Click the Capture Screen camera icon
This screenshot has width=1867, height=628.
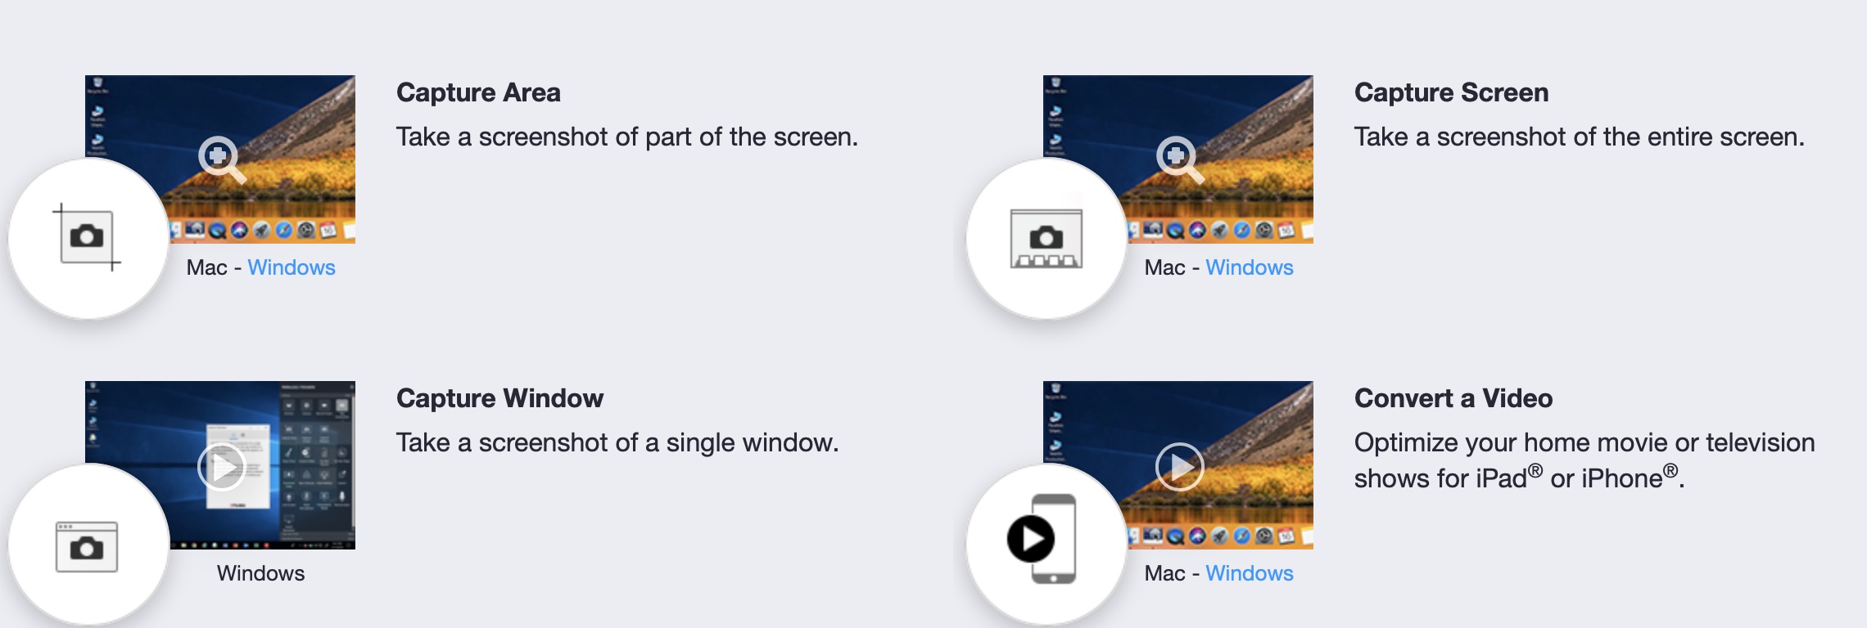1046,239
